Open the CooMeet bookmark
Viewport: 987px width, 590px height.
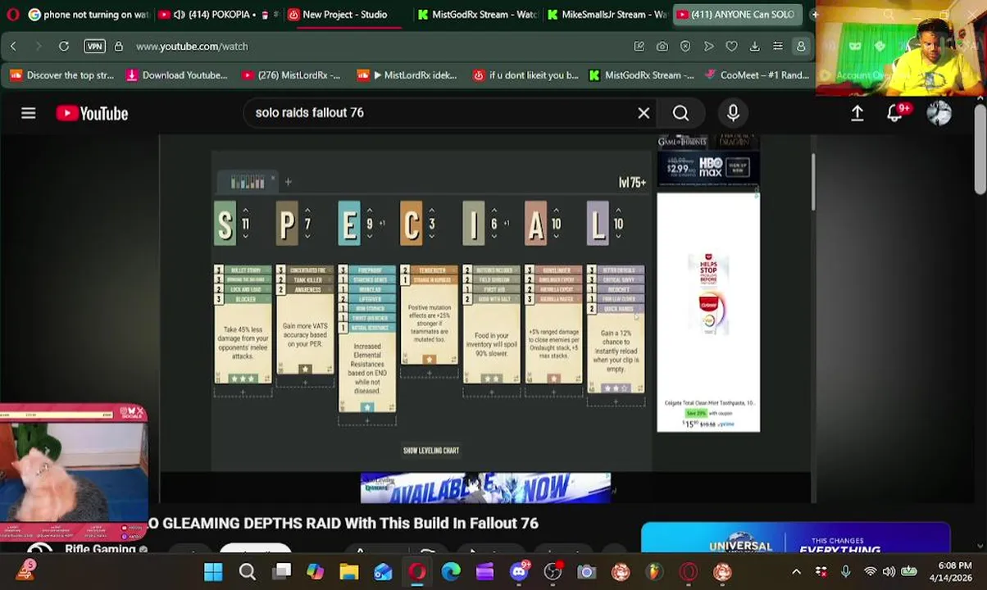pyautogui.click(x=757, y=75)
